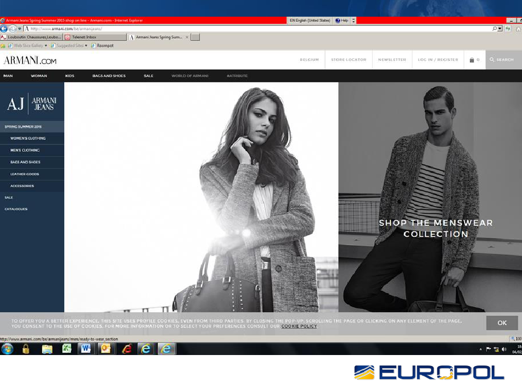Switch to Word in the taskbar
The width and height of the screenshot is (522, 391).
click(86, 349)
